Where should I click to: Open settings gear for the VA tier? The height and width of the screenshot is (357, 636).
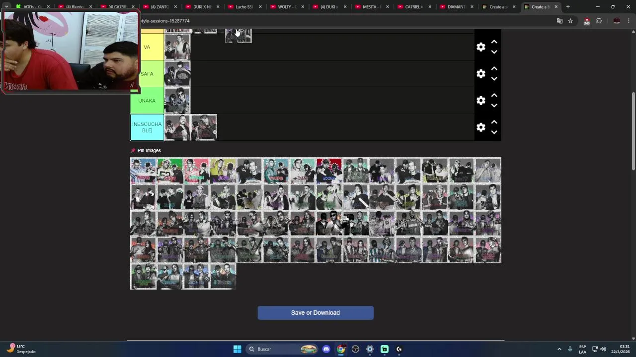480,47
